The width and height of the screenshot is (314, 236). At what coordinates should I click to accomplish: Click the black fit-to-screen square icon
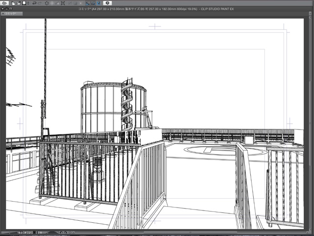[x=34, y=233]
